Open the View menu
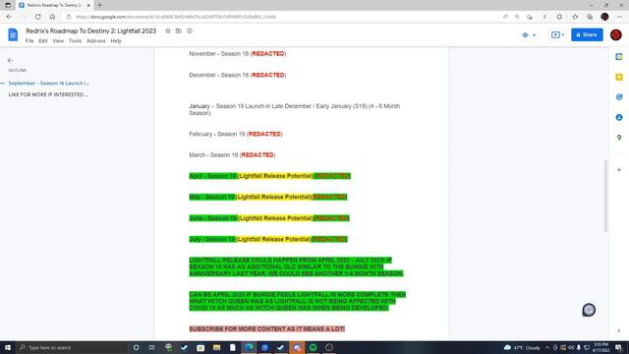Image resolution: width=629 pixels, height=354 pixels. click(58, 41)
